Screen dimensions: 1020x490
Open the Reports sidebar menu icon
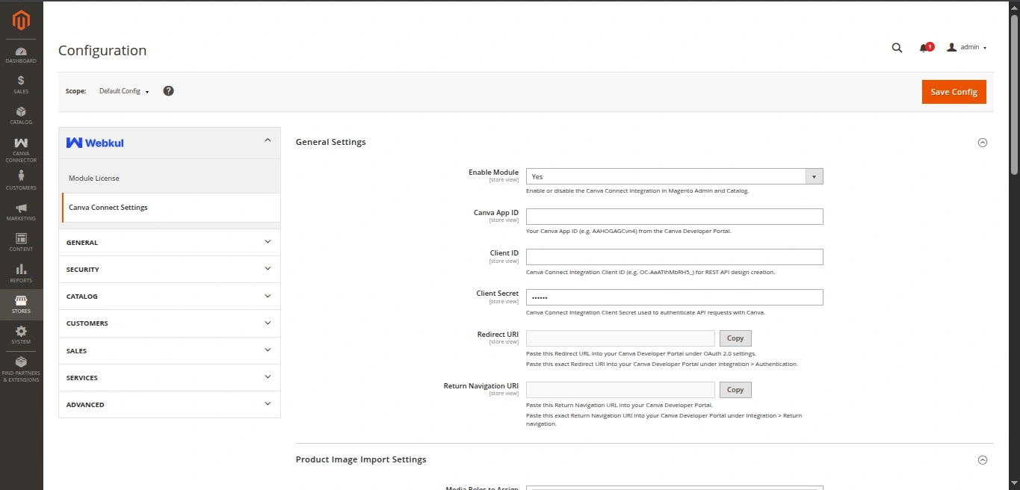[21, 273]
